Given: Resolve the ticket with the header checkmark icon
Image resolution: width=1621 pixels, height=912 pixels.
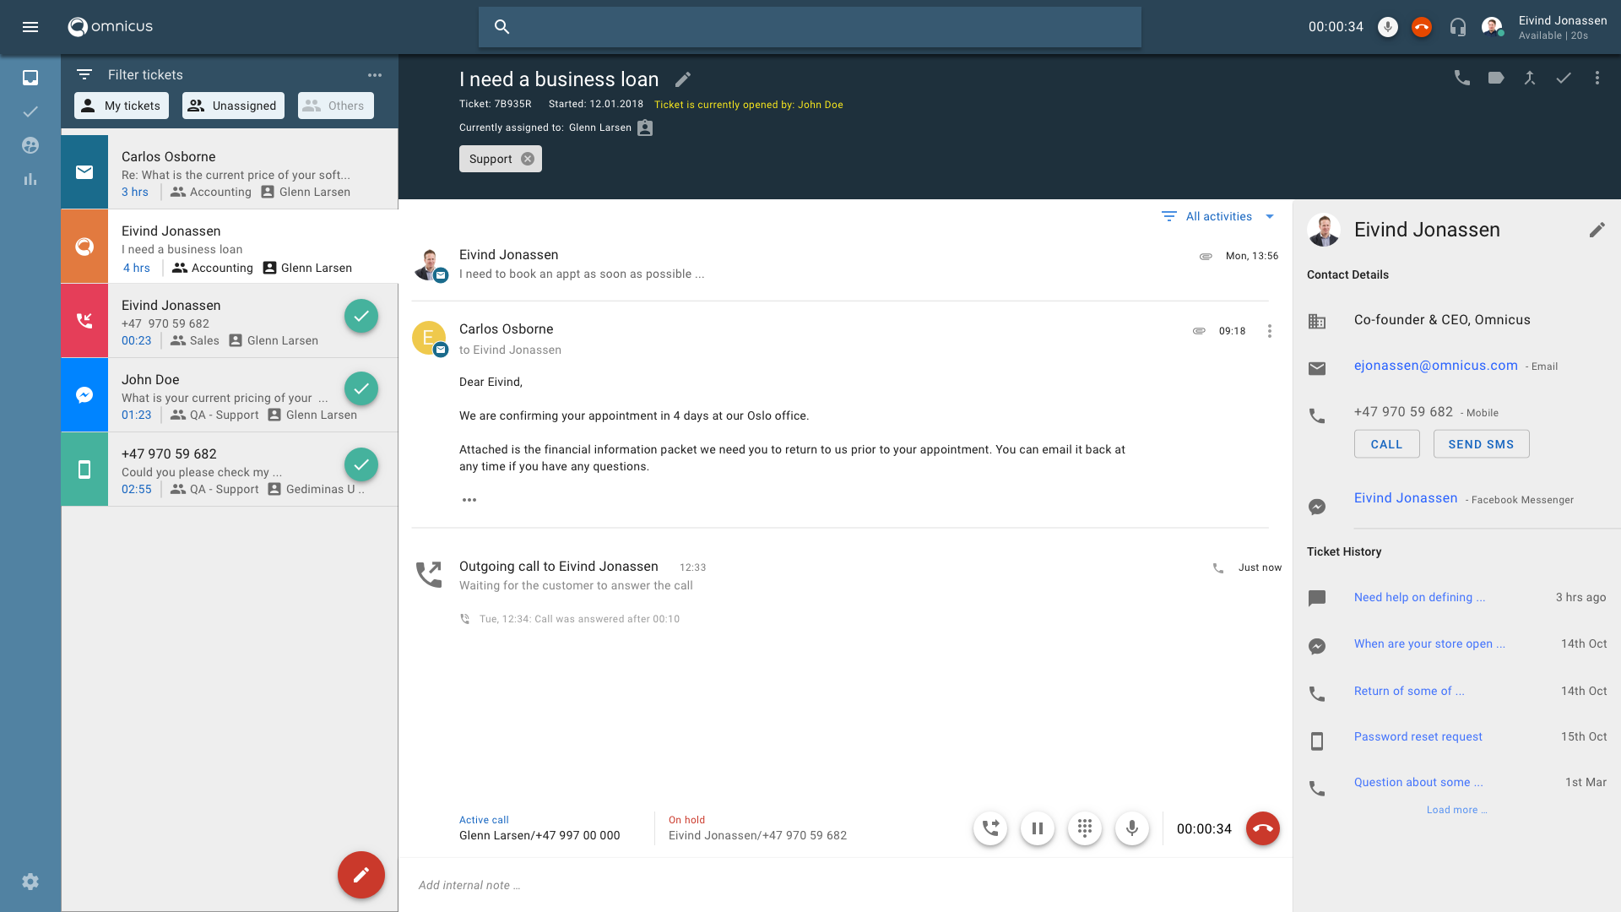Looking at the screenshot, I should 1564,77.
